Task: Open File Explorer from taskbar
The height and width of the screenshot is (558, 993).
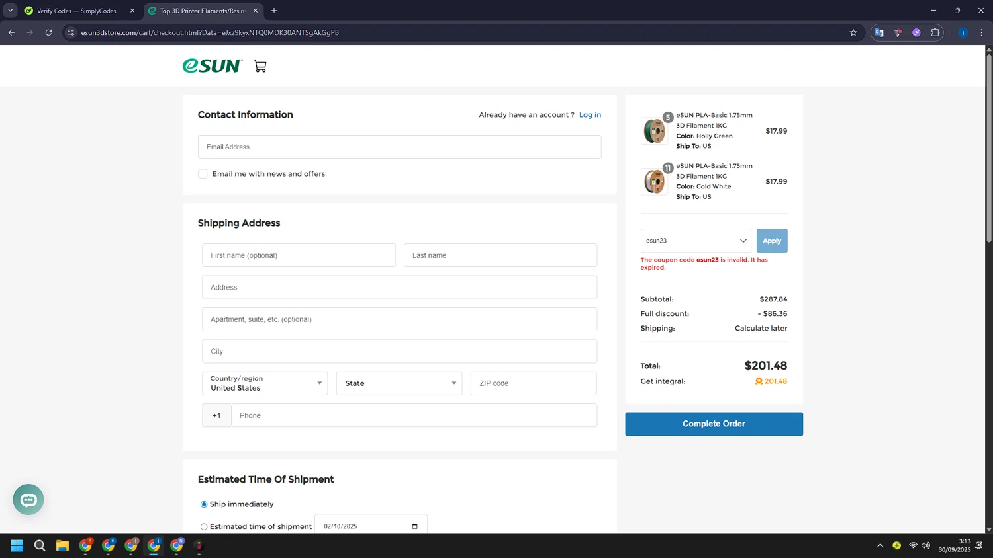Action: [x=62, y=545]
